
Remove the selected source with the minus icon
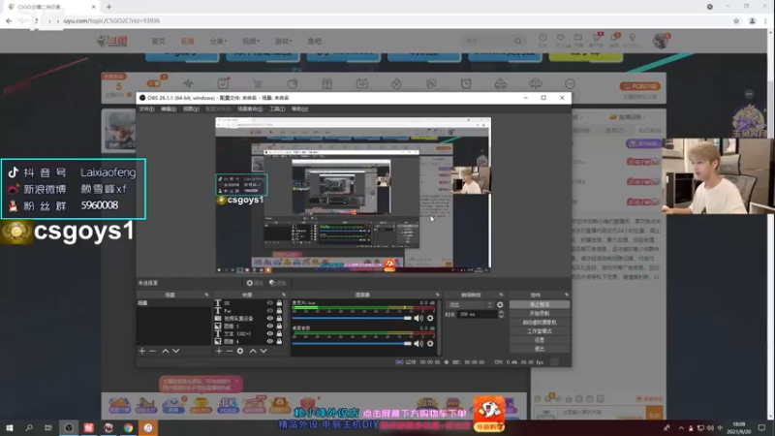230,351
